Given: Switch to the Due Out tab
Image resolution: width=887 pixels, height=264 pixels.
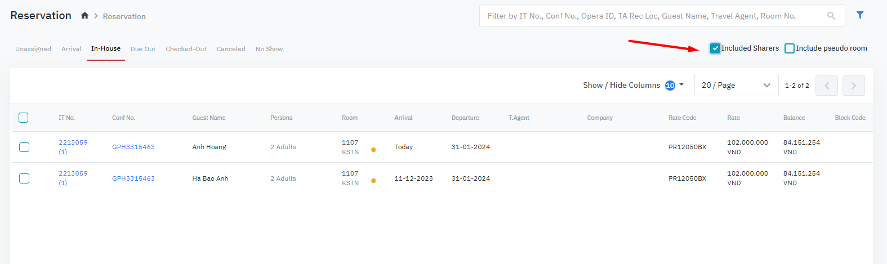Looking at the screenshot, I should tap(143, 49).
